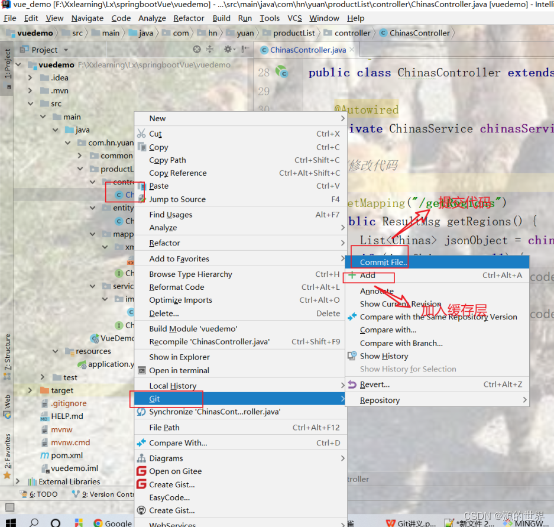Click the Diagrams icon in context menu

[141, 458]
